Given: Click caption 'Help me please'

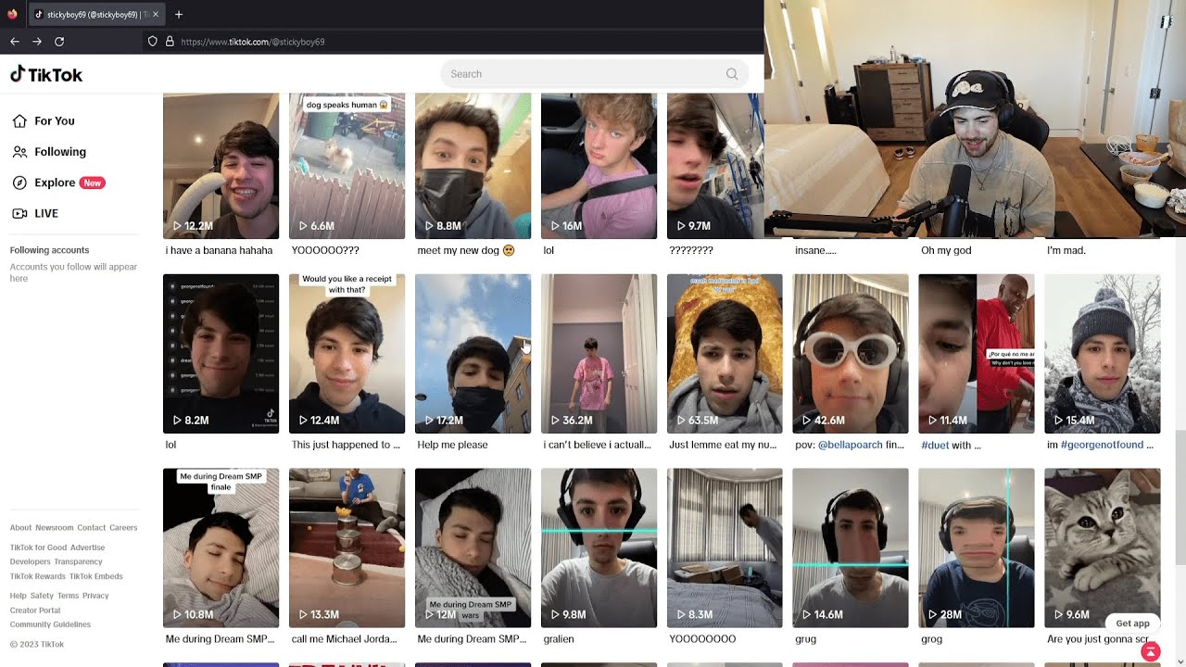Looking at the screenshot, I should pyautogui.click(x=452, y=445).
